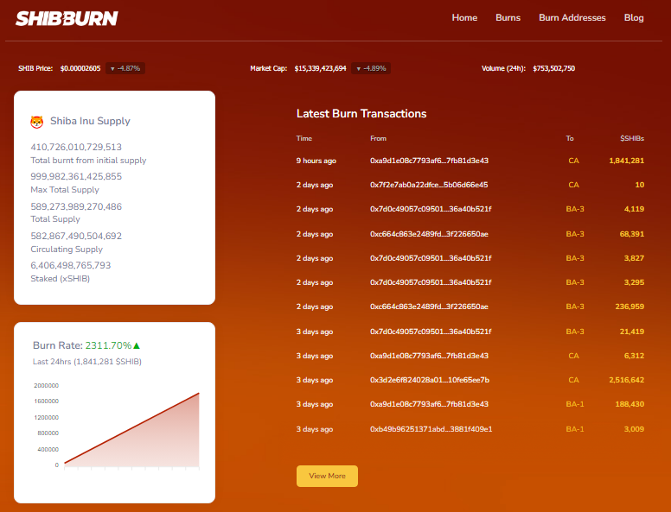Open the 9 hours ago transaction address 0xa9d1e08c7793af6...7fb81d3e43
The width and height of the screenshot is (671, 512).
429,161
